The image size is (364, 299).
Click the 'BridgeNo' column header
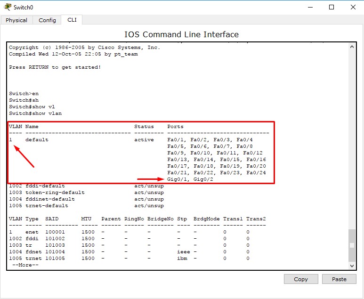(x=161, y=218)
